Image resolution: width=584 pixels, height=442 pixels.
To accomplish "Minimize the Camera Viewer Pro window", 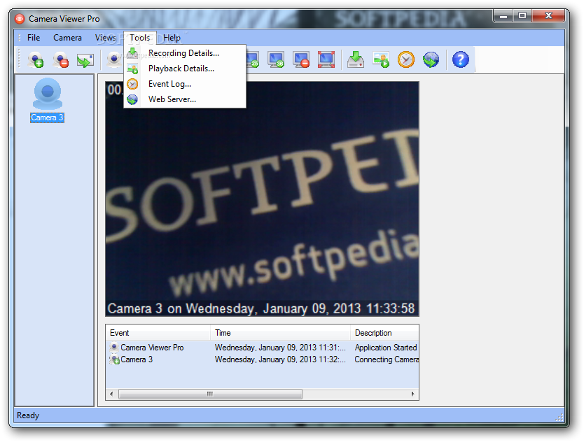I will 503,15.
